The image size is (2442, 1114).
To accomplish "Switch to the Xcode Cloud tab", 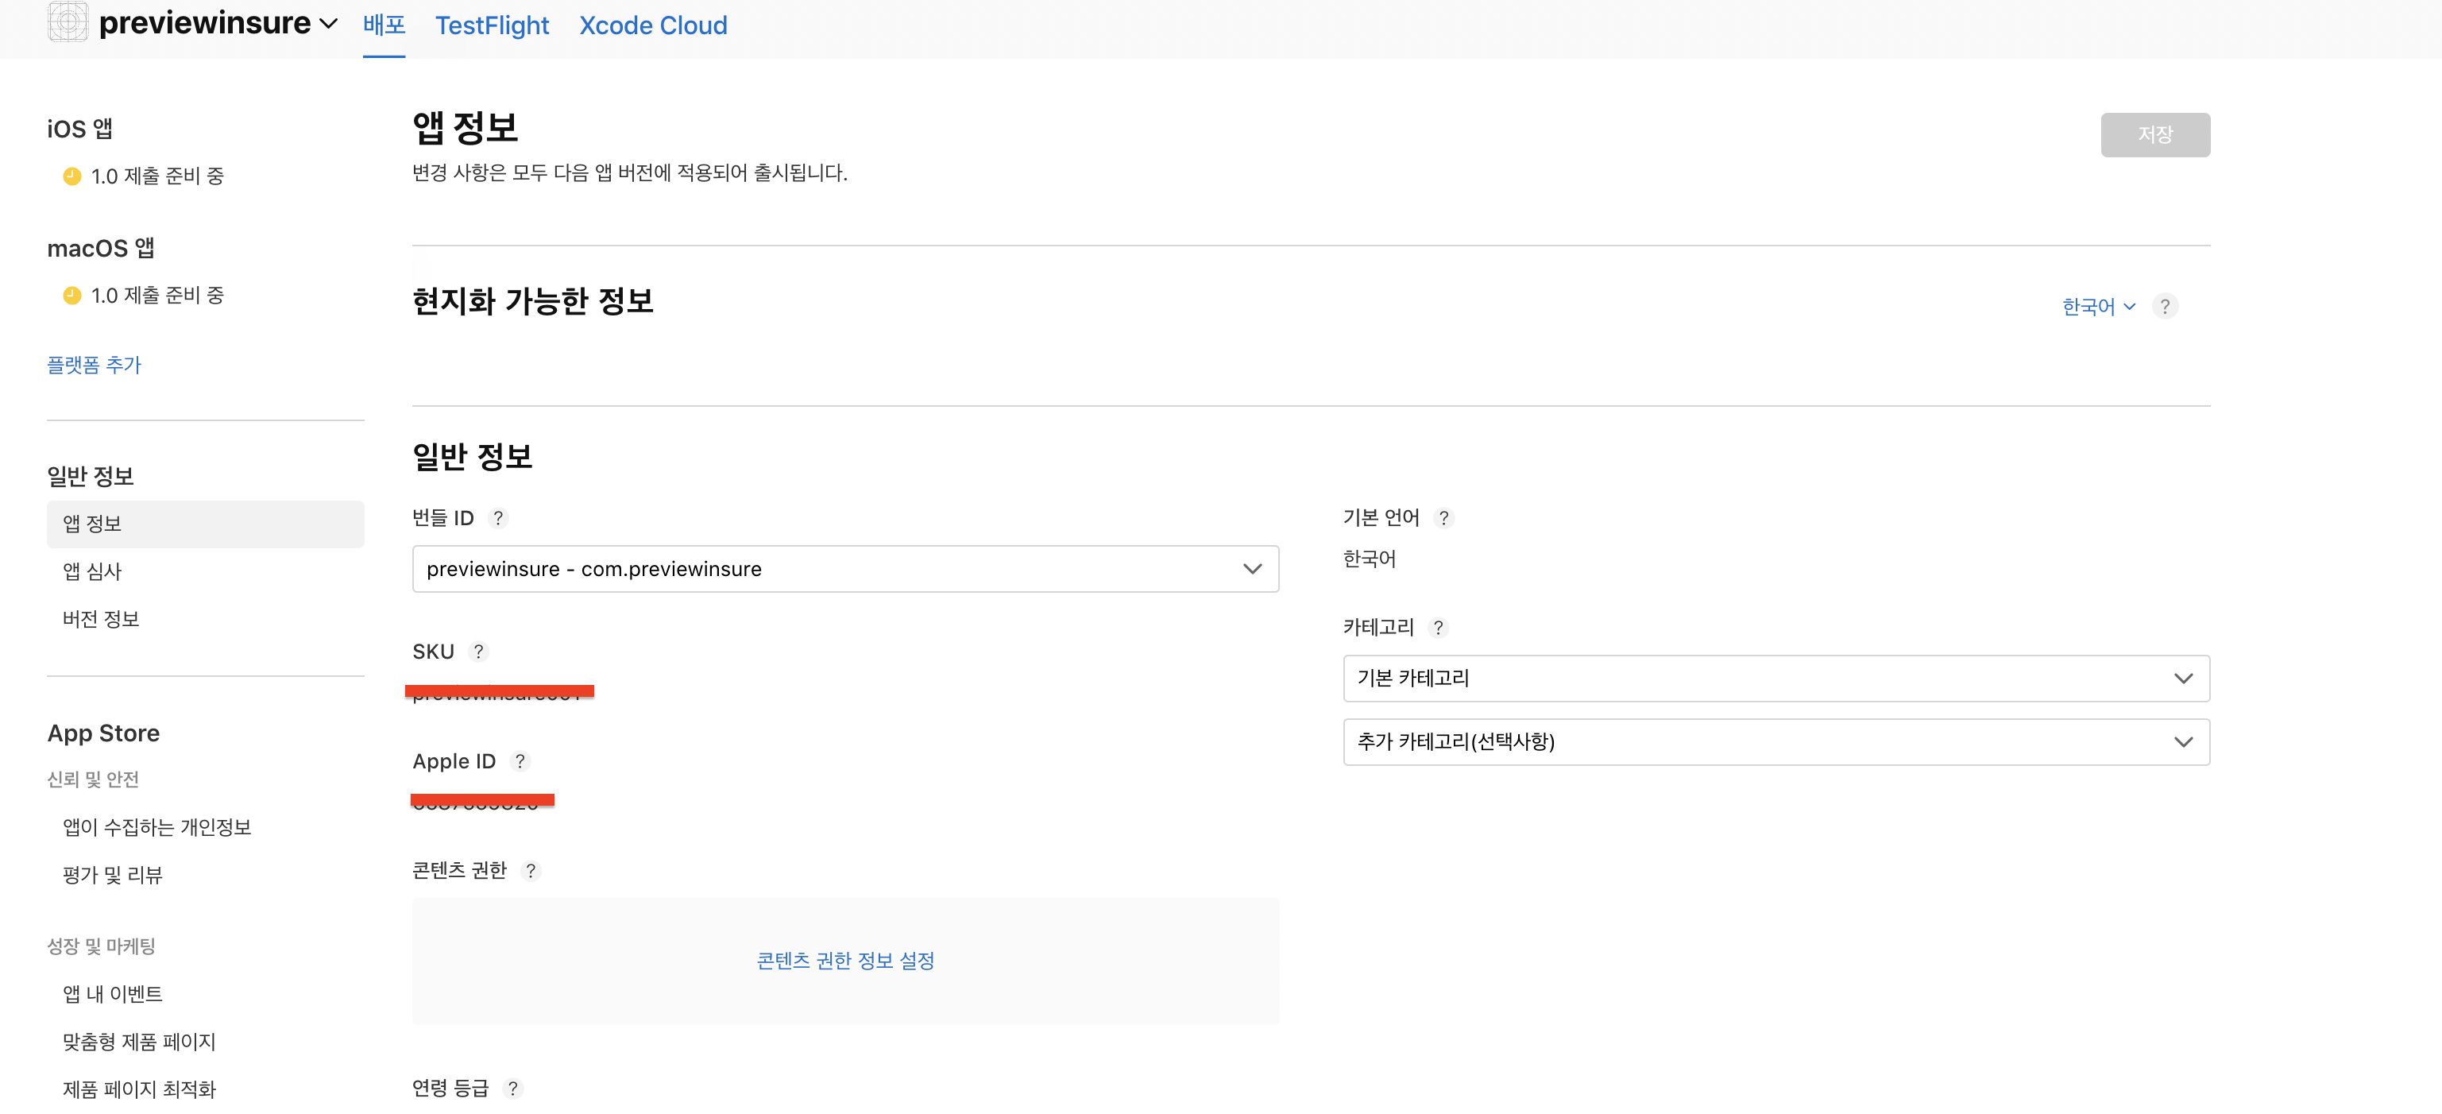I will (653, 25).
